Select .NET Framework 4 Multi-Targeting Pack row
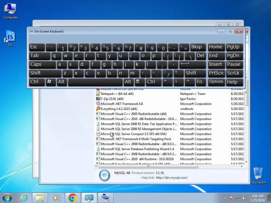The image size is (271, 203). (x=170, y=139)
